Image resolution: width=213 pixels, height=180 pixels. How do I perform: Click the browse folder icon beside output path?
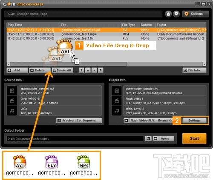click(x=148, y=138)
